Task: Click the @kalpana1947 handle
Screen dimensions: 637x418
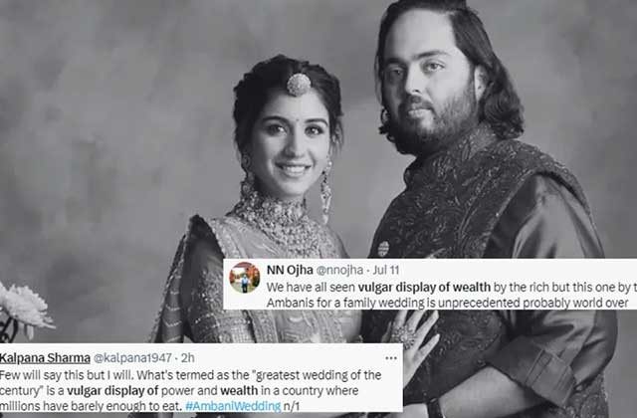Action: pos(132,358)
